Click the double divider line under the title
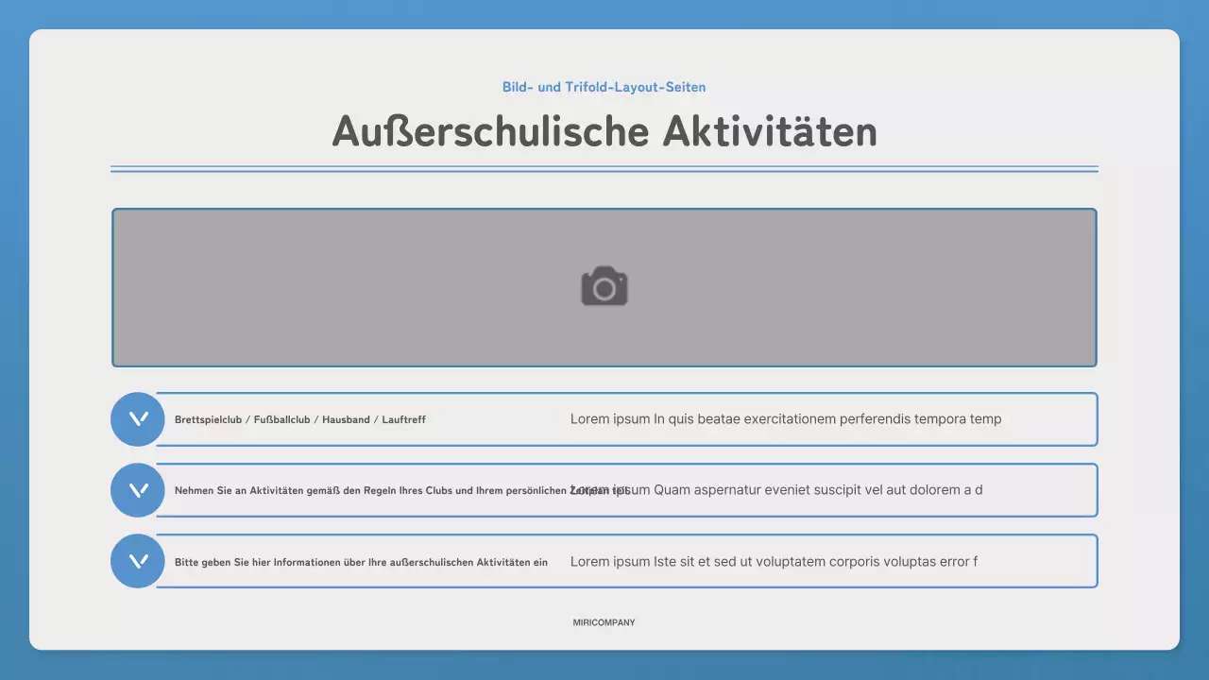The width and height of the screenshot is (1209, 680). 604,167
